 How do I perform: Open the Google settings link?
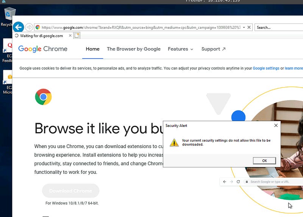tap(266, 68)
